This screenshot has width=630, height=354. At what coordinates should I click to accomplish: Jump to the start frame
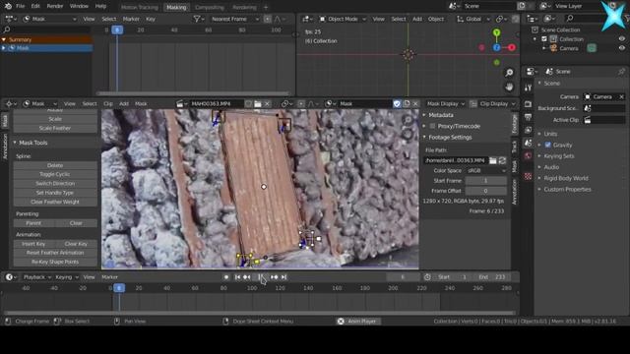(237, 277)
